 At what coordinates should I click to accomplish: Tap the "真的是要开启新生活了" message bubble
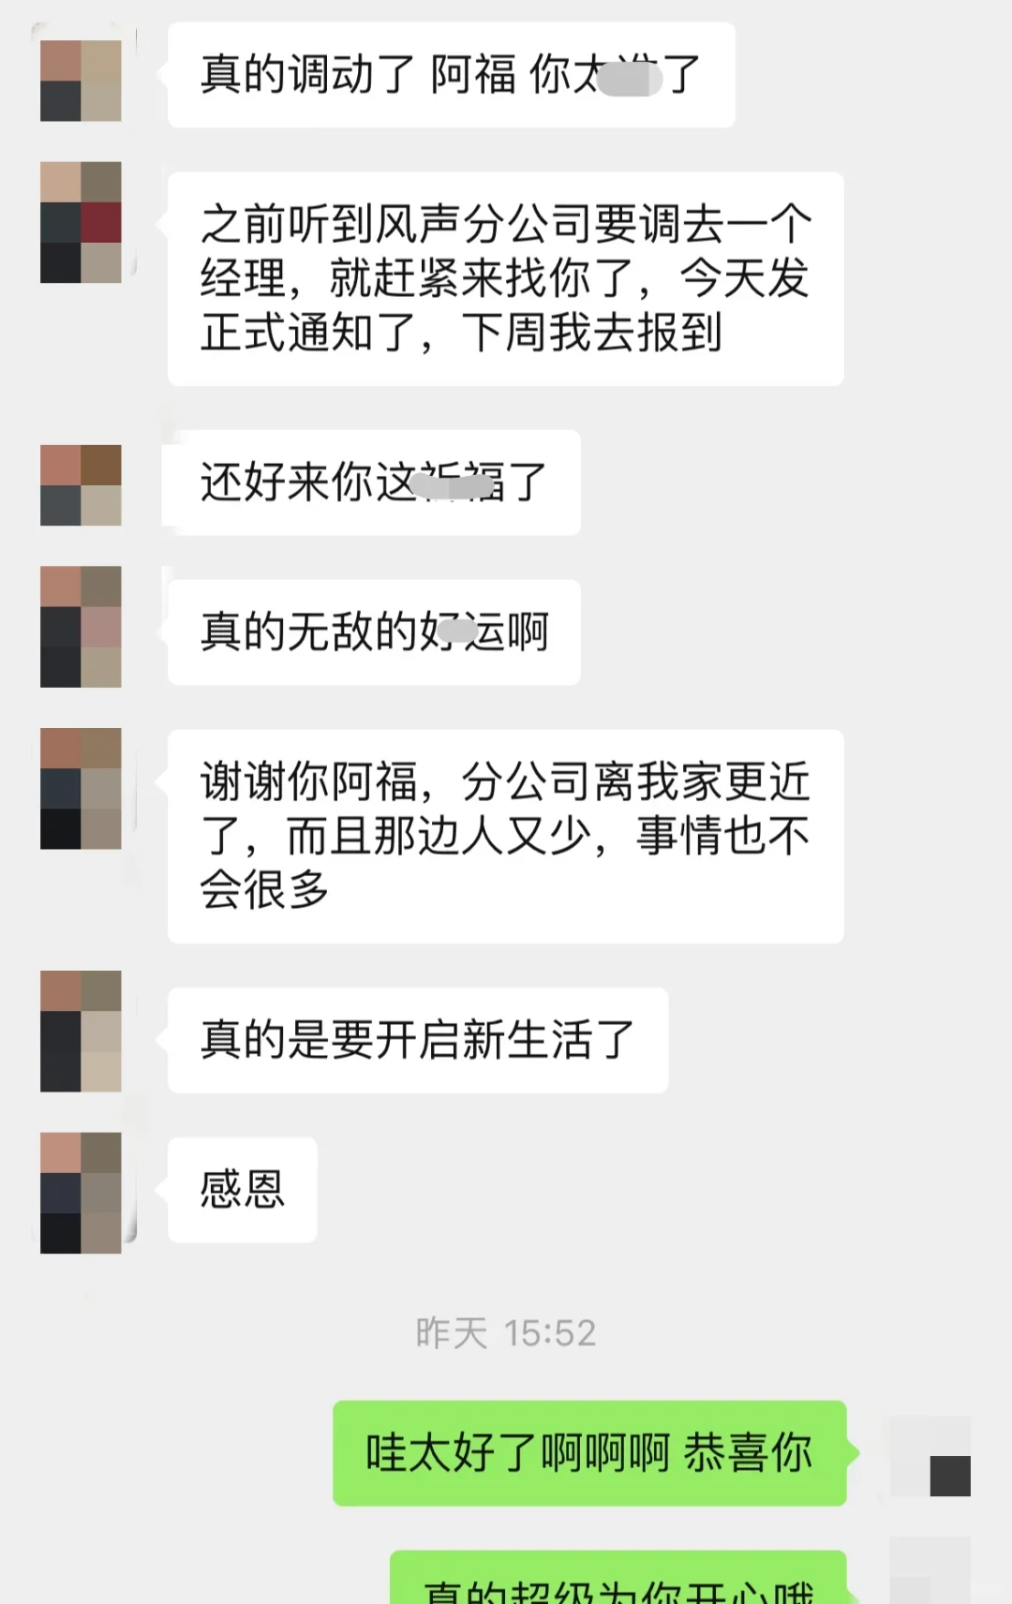pyautogui.click(x=418, y=1040)
